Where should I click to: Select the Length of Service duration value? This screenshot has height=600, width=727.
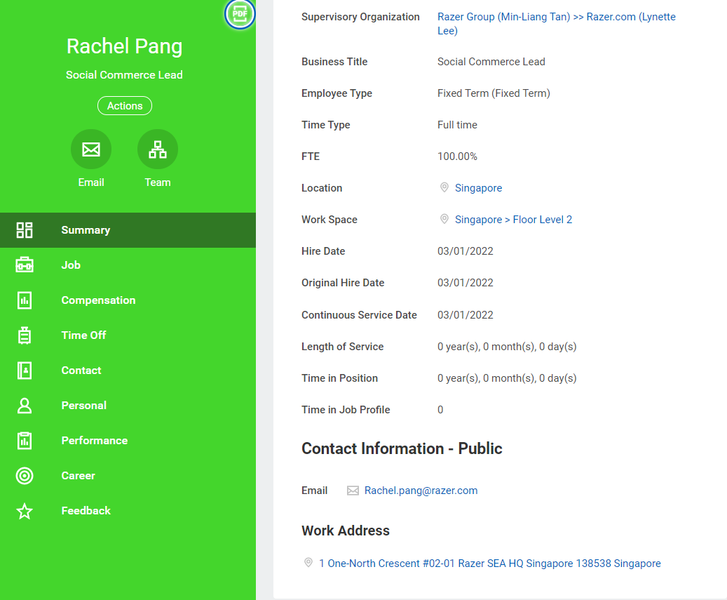(507, 347)
